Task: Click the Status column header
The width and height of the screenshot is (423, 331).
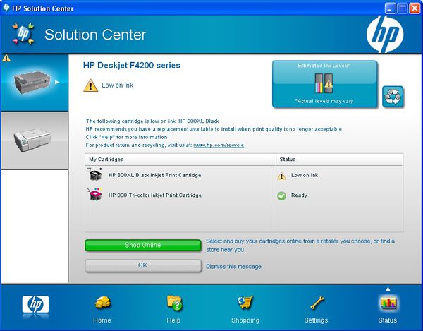Action: click(x=340, y=160)
